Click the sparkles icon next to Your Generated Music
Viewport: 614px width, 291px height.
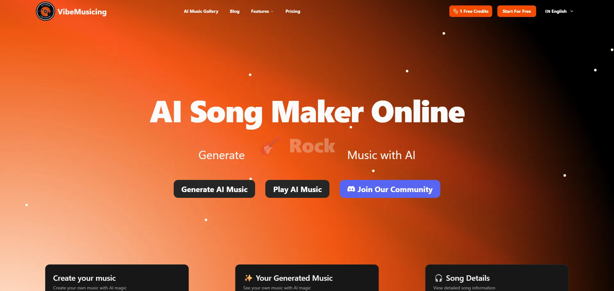(x=248, y=278)
